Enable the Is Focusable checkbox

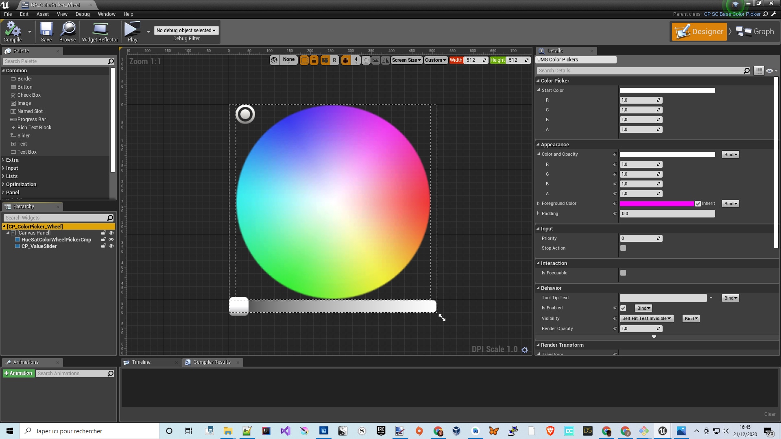(623, 273)
